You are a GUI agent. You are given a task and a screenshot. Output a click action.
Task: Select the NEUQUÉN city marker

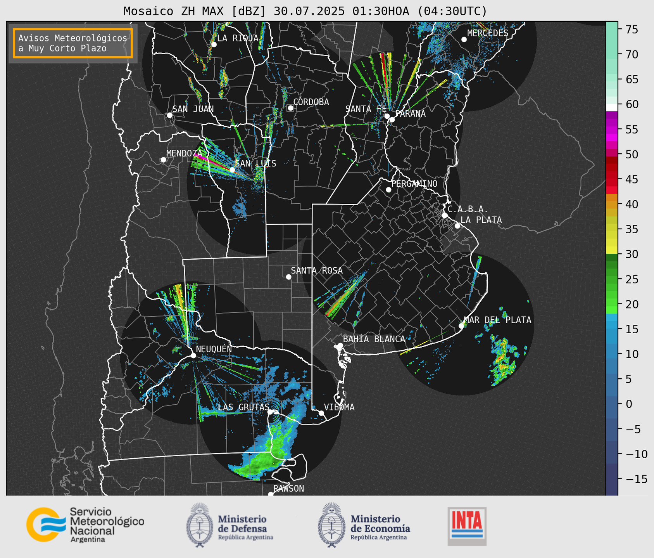[193, 355]
